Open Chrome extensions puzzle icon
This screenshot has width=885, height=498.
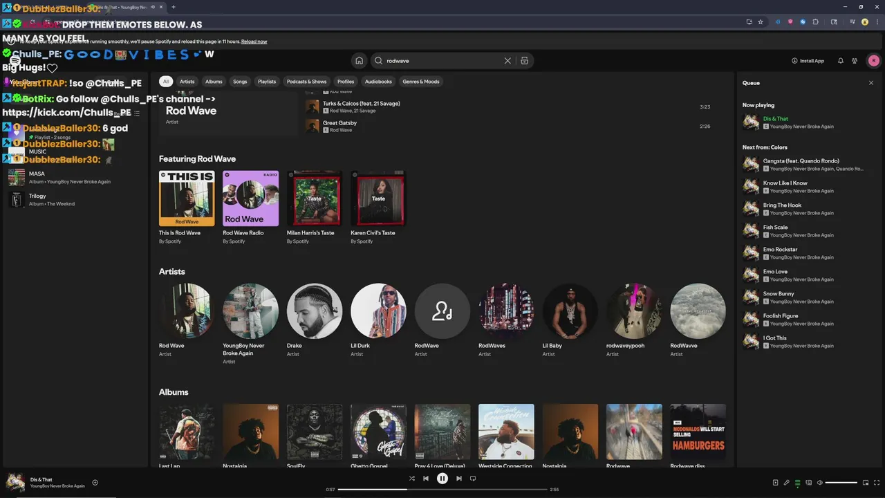tap(815, 22)
